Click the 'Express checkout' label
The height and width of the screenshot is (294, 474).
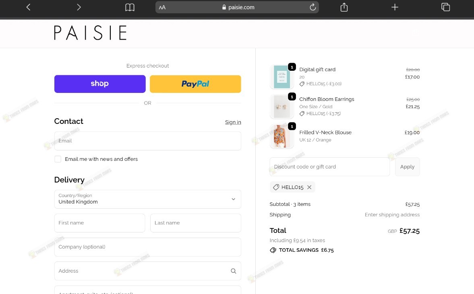coord(147,66)
